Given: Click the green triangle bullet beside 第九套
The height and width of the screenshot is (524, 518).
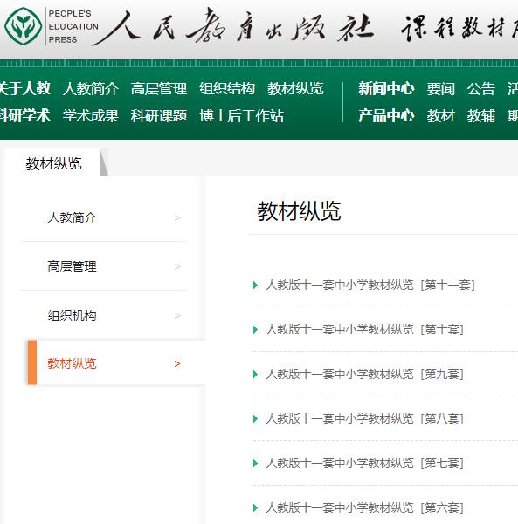Looking at the screenshot, I should coord(256,374).
